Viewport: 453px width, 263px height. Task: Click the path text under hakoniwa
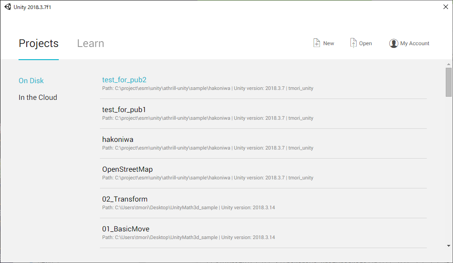tap(208, 147)
